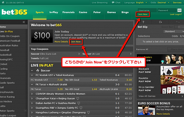Select Akzhayik Uralsk odds 8.50
The width and height of the screenshot is (184, 117).
coord(129,89)
